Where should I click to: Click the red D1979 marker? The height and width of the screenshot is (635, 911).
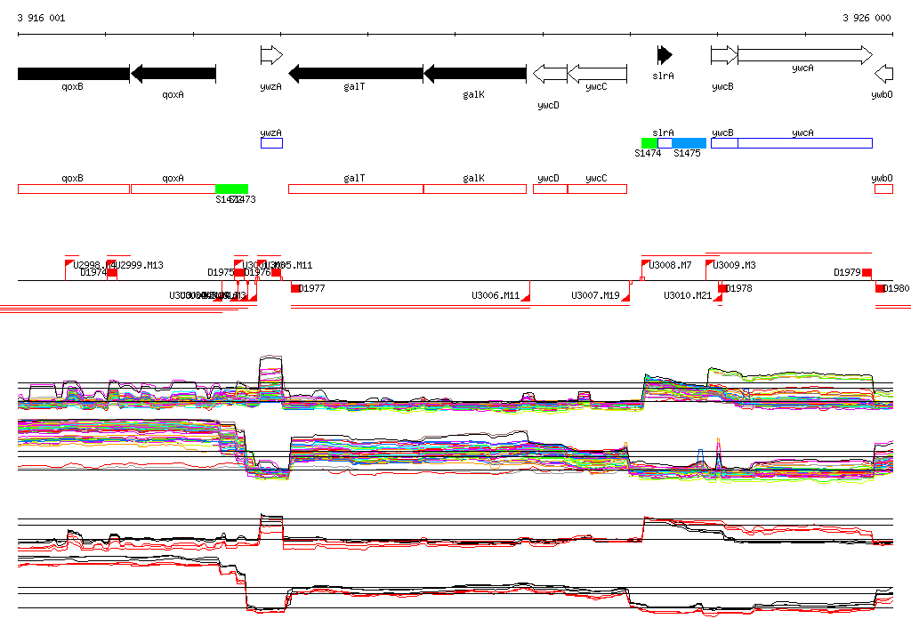[x=867, y=272]
